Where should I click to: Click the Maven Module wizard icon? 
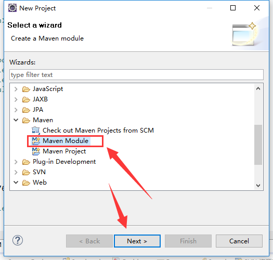tap(36, 141)
